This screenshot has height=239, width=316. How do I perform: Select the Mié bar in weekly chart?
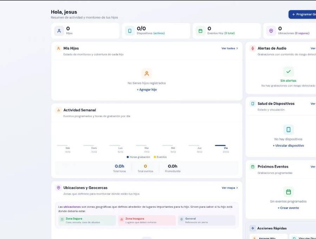tap(167, 146)
